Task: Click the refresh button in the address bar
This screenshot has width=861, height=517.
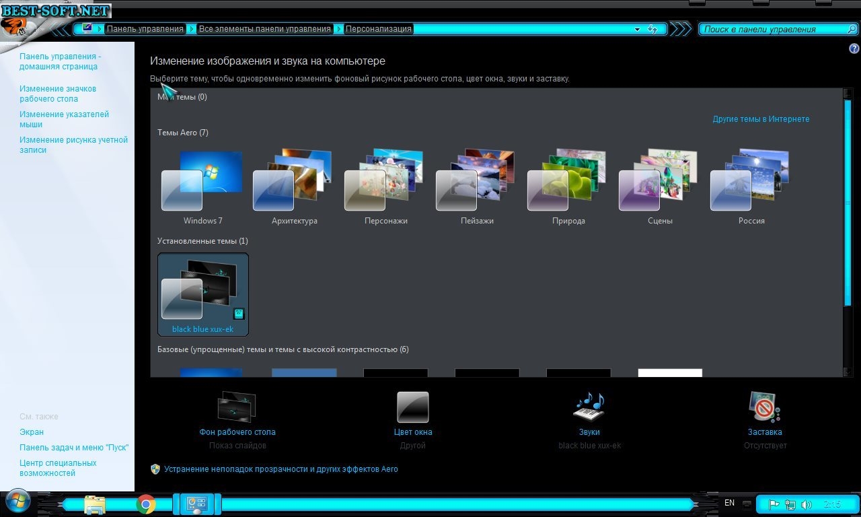Action: pos(652,29)
